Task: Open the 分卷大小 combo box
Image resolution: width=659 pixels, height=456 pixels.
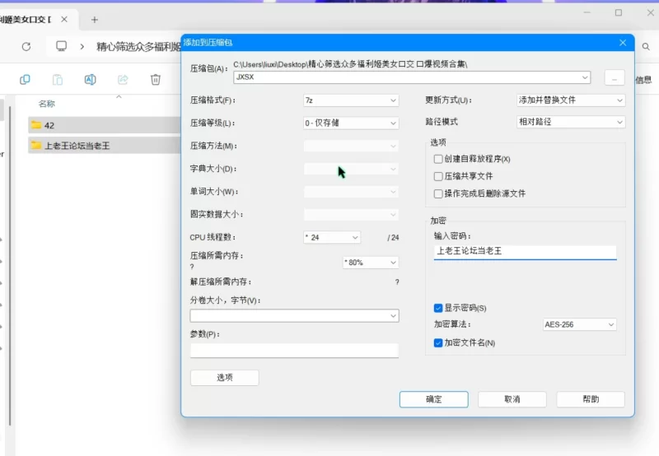Action: 294,316
